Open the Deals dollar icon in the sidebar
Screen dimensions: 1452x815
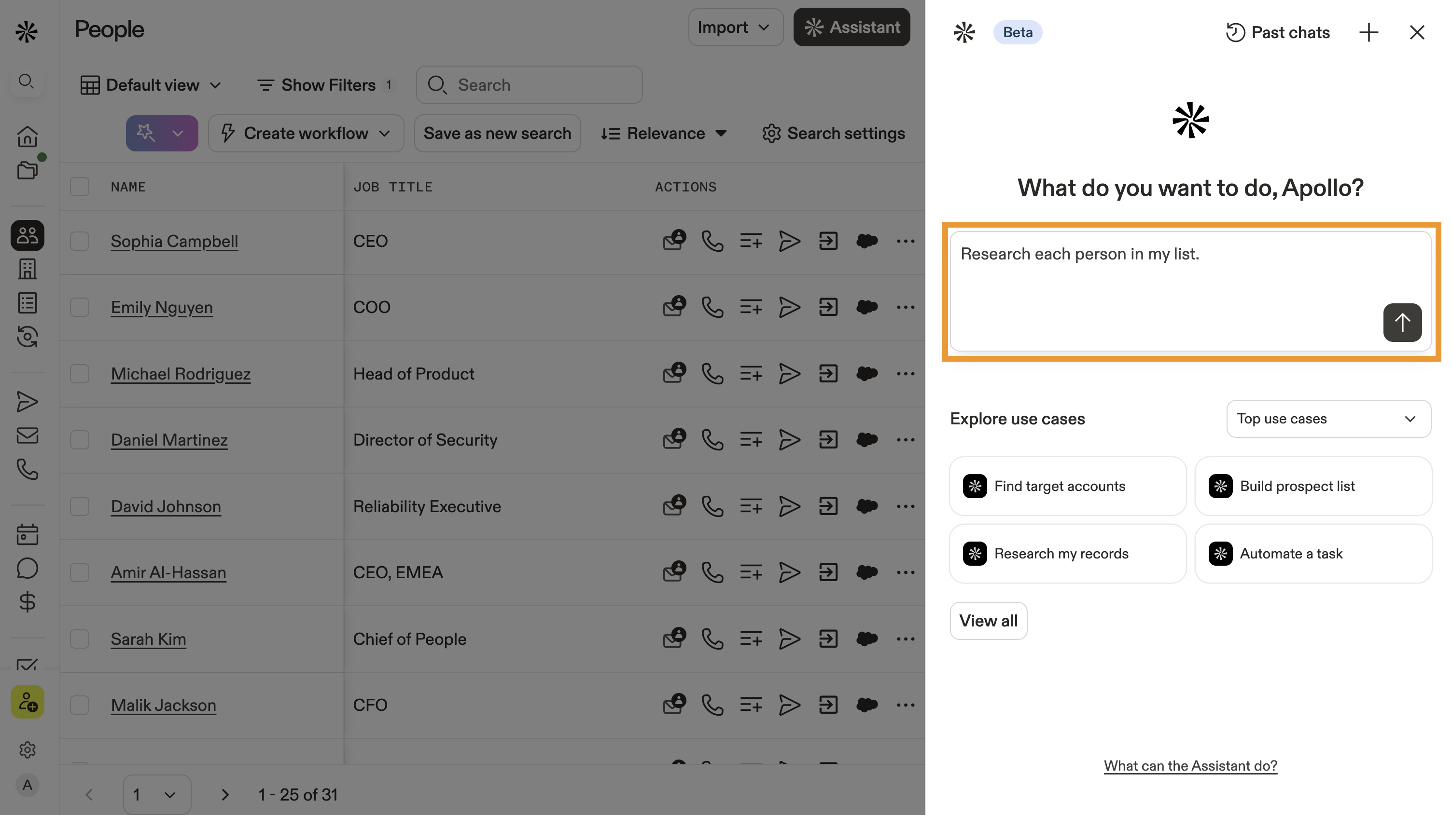(27, 602)
